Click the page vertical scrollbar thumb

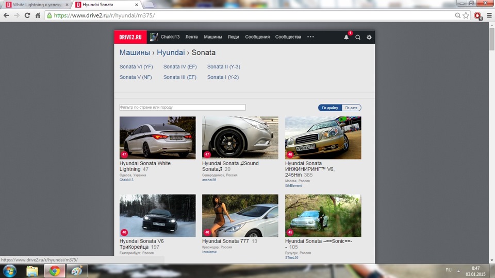(x=492, y=39)
